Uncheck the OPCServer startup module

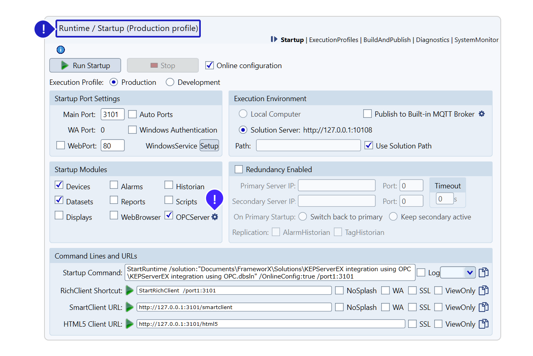[x=169, y=216]
